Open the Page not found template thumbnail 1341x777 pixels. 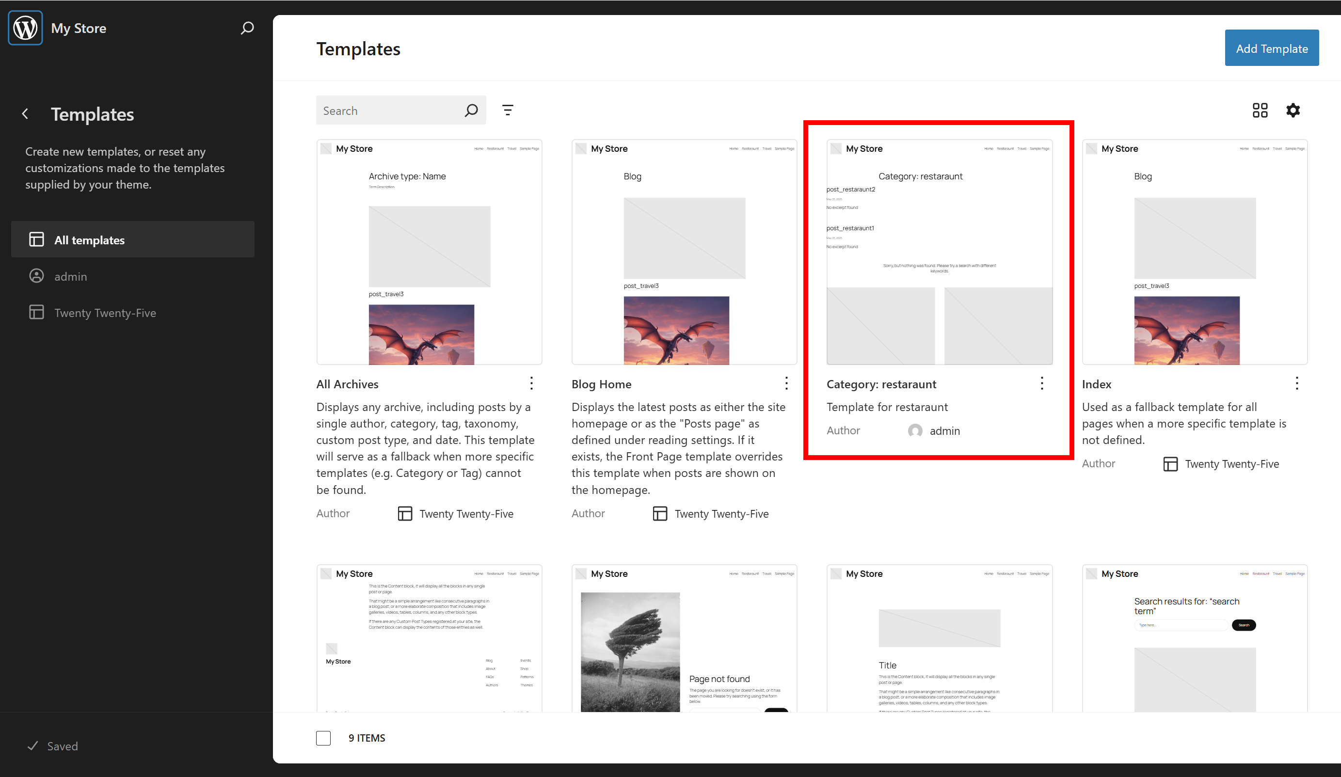pyautogui.click(x=684, y=639)
